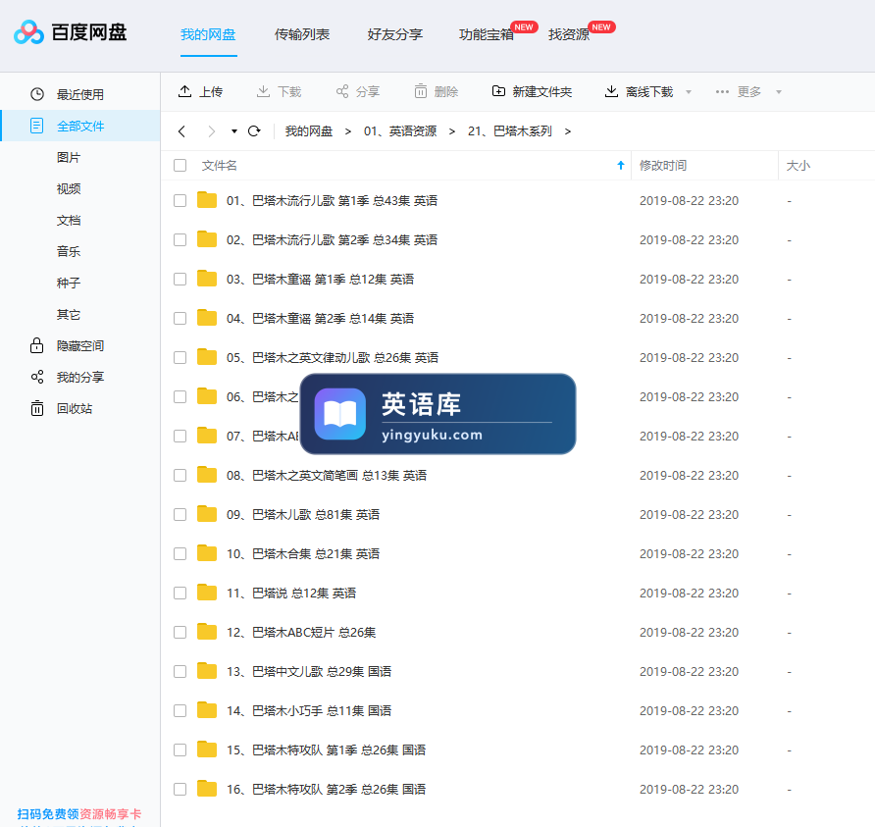Viewport: 875px width, 827px height.
Task: Open folder icon for 01 巴塔木流行儿歌 第1季
Action: pyautogui.click(x=207, y=200)
